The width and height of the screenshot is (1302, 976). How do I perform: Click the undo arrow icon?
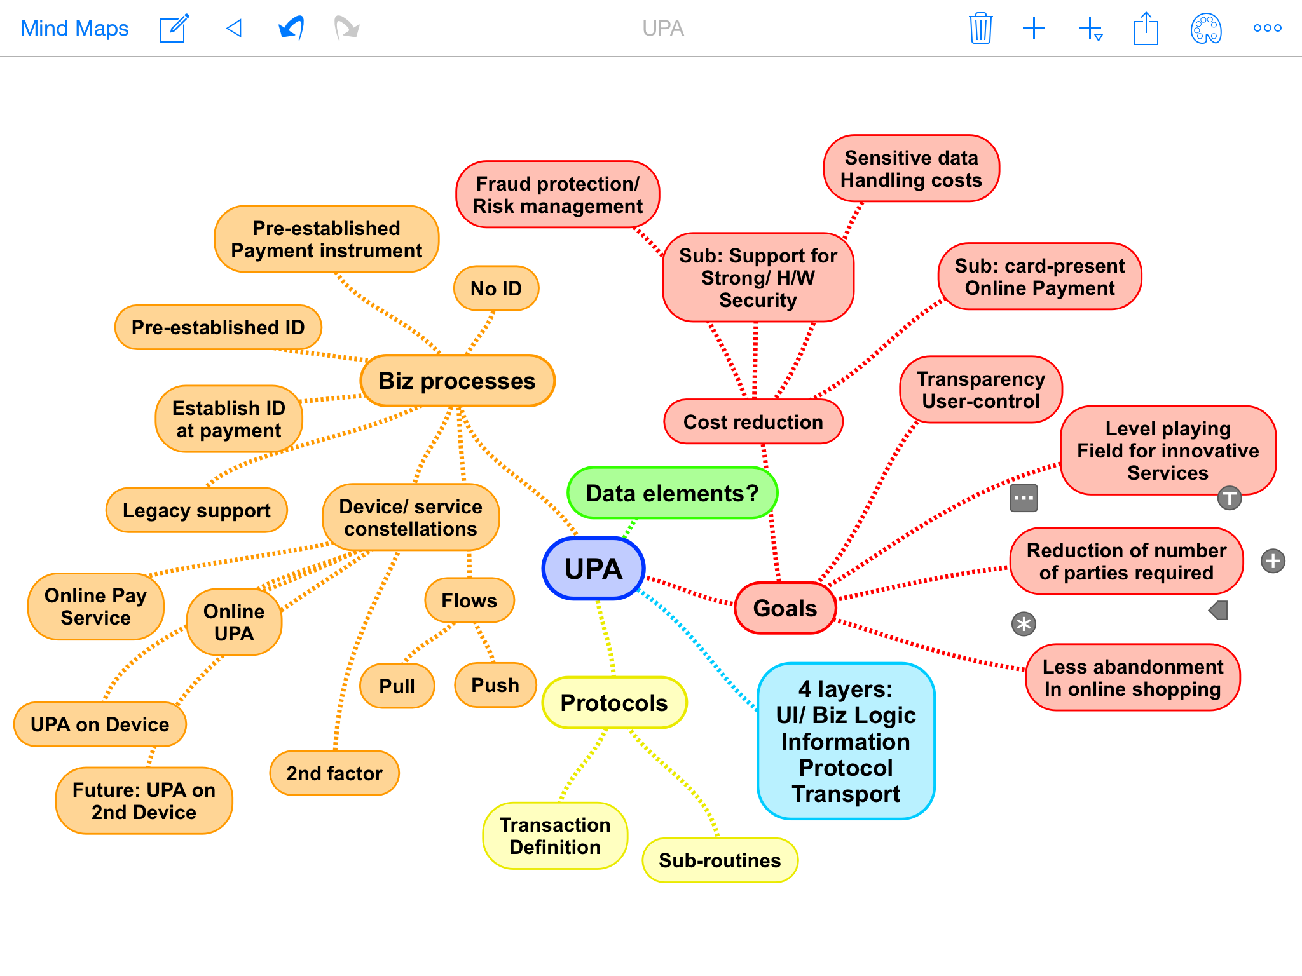291,29
